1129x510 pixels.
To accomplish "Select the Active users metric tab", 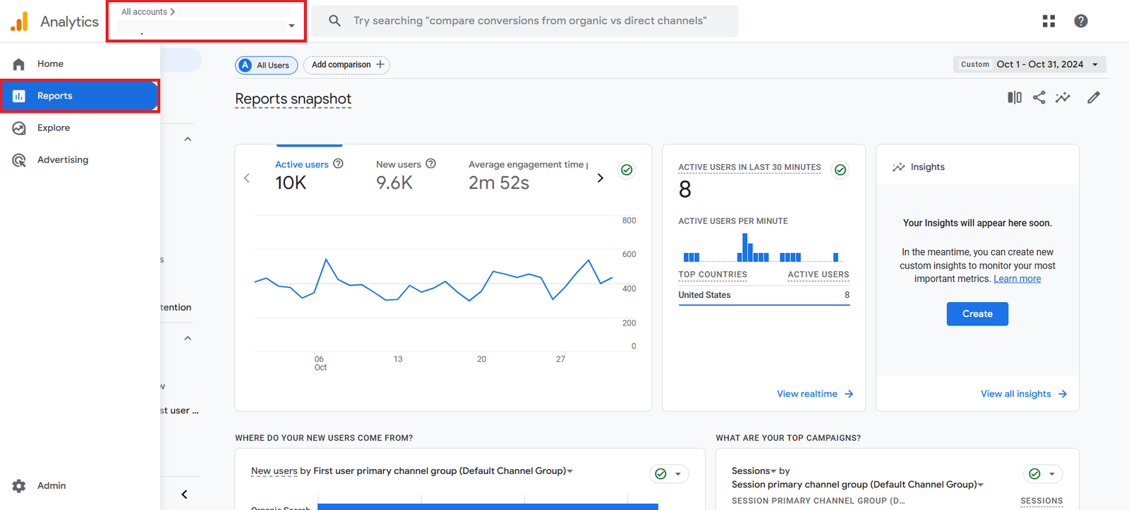I will pos(309,175).
